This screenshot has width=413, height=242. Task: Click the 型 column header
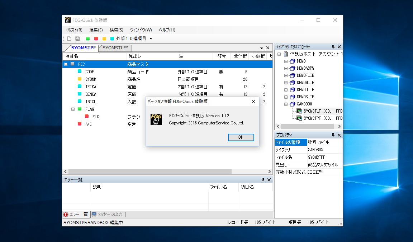(x=195, y=56)
